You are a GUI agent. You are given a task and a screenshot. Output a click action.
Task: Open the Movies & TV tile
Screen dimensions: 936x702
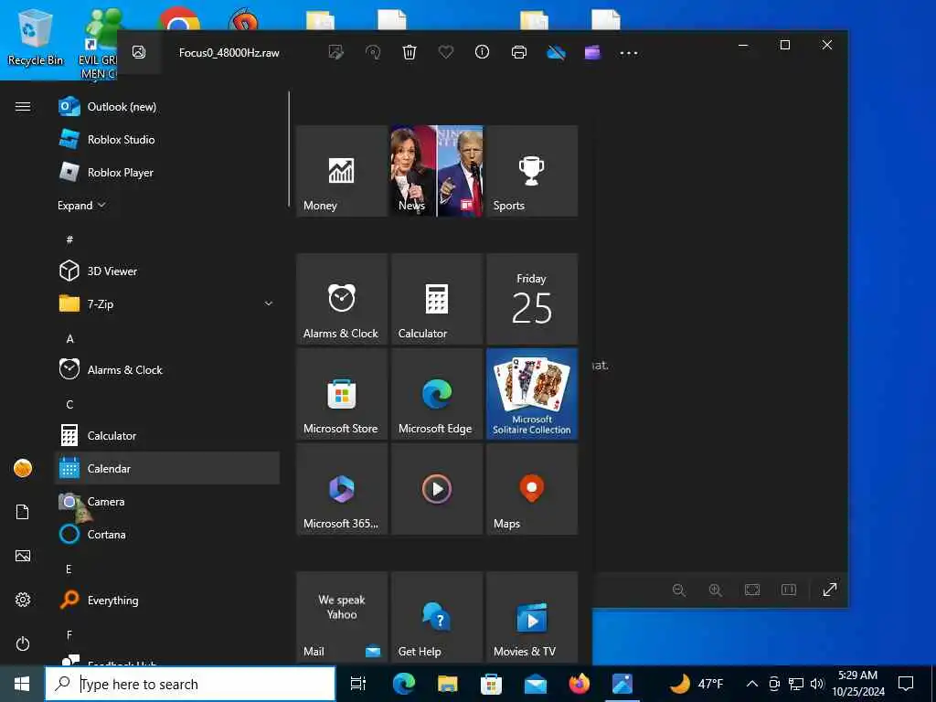point(532,617)
